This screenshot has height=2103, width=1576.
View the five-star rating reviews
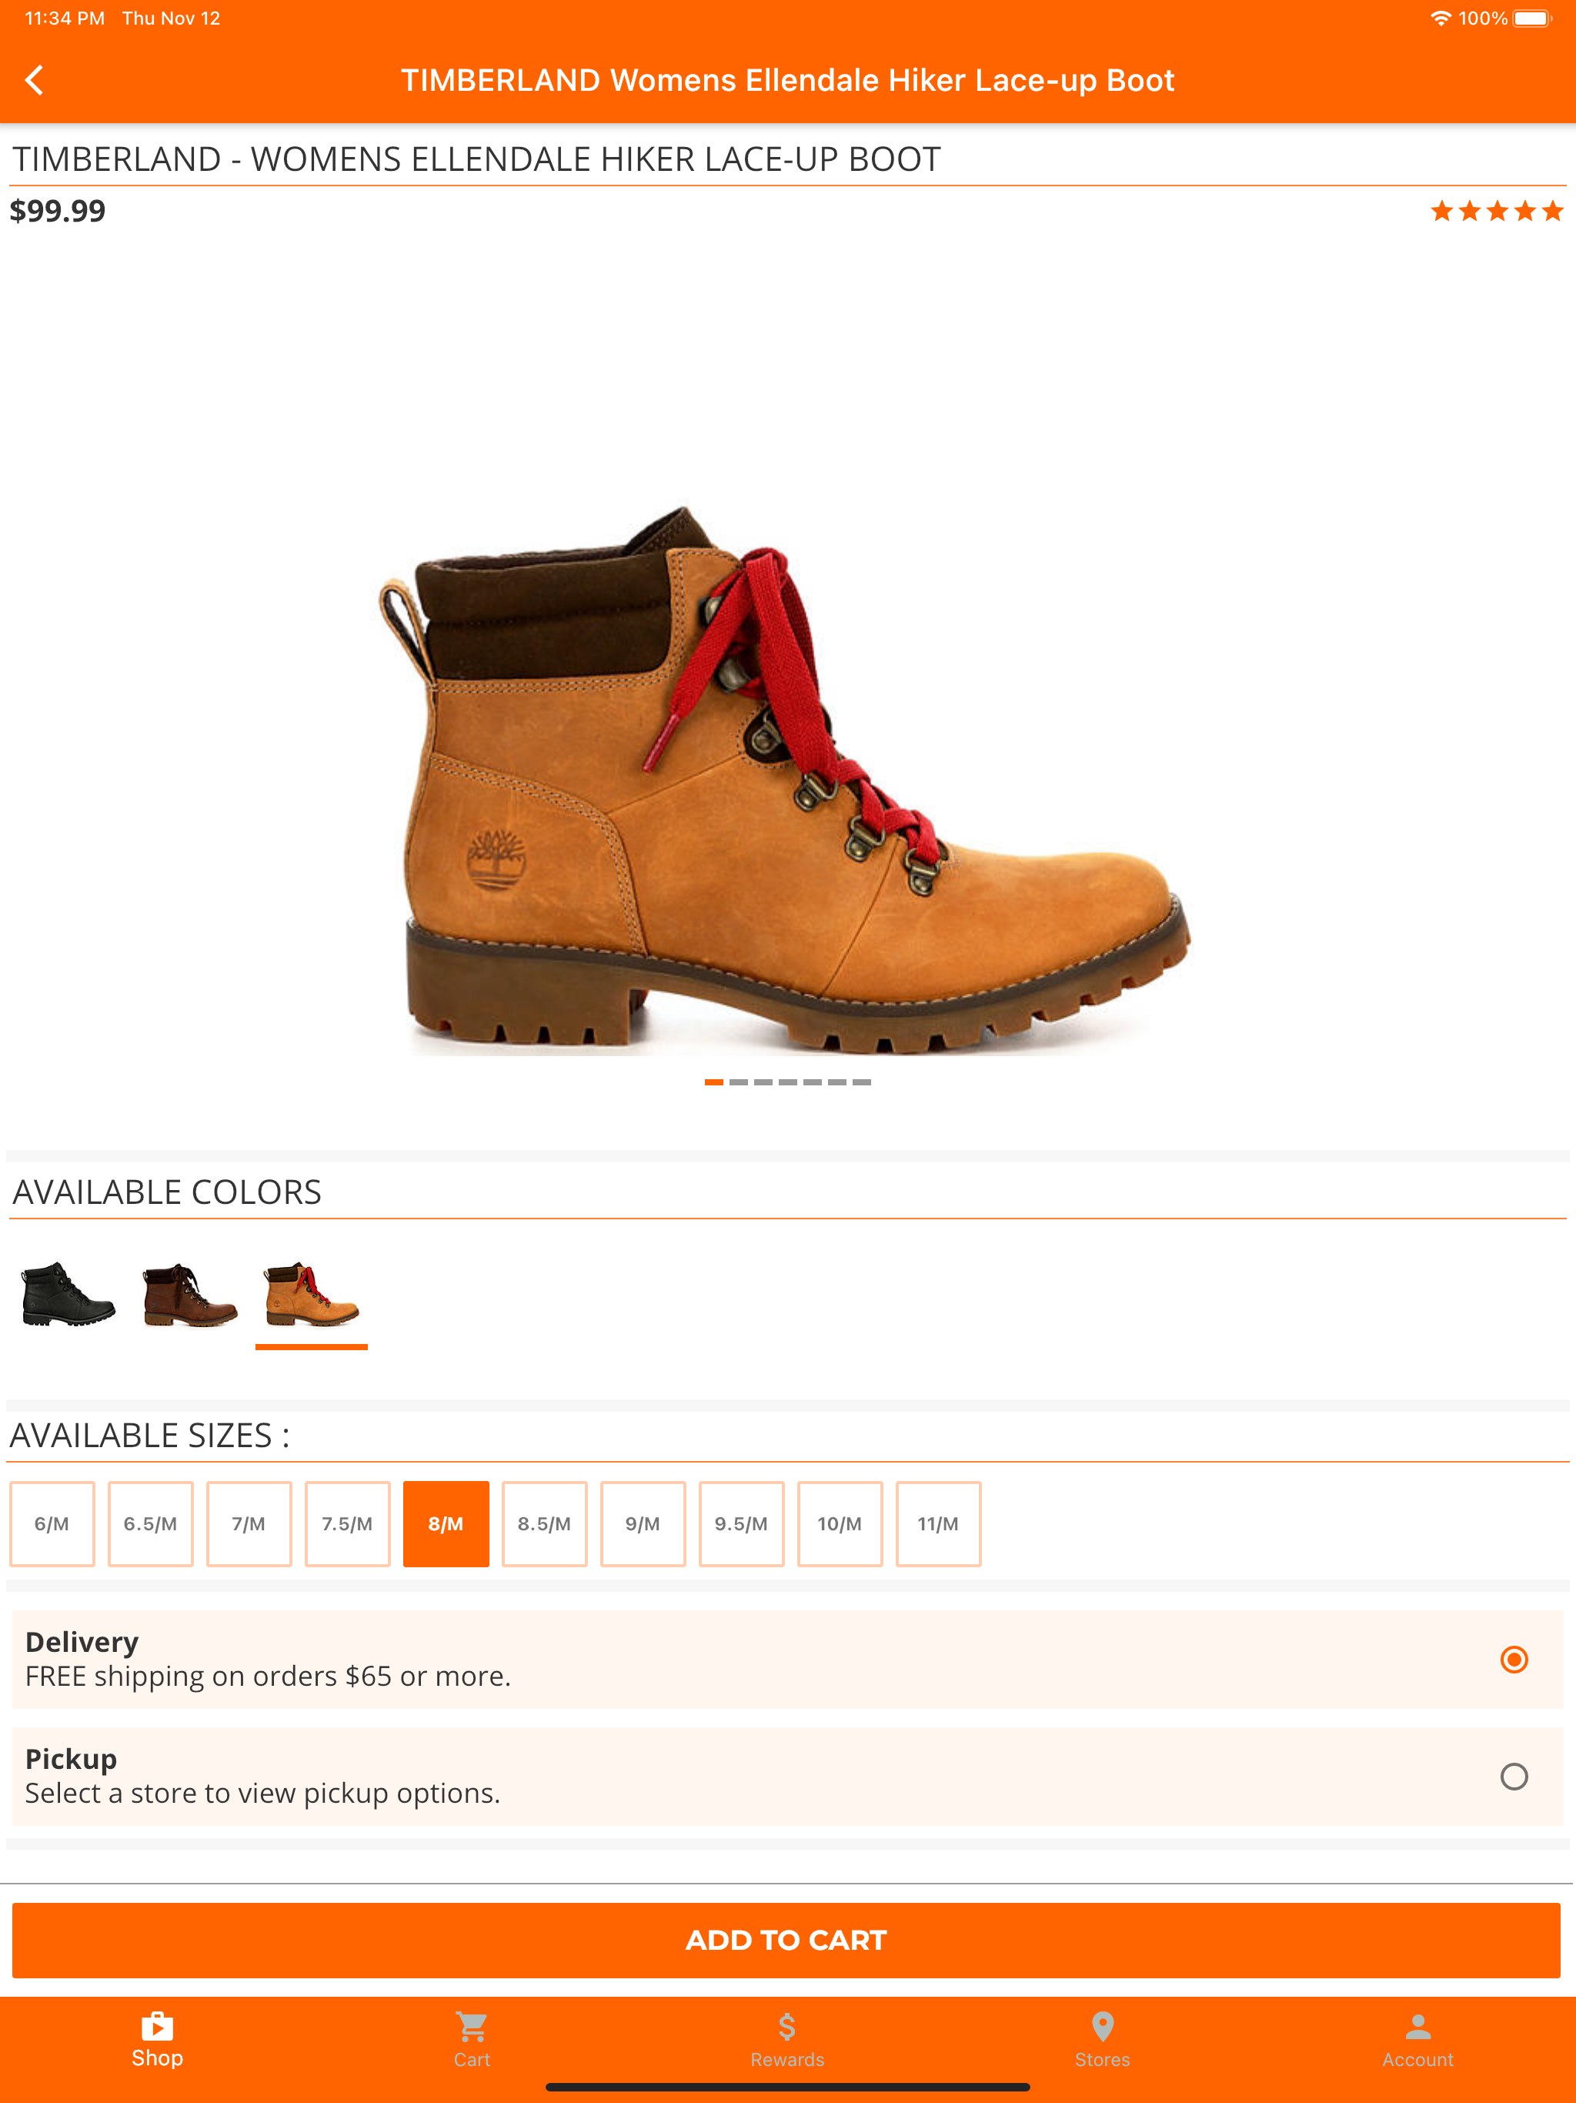point(1497,211)
